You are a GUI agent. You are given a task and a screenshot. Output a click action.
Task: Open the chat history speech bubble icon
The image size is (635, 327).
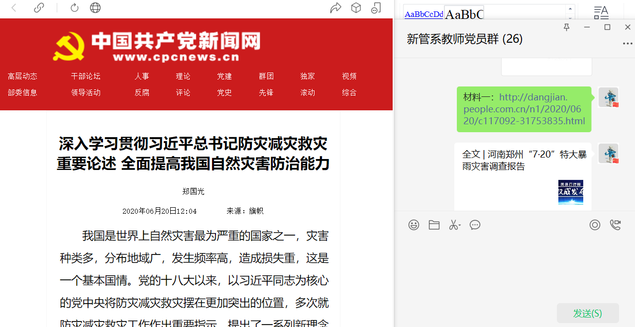coord(475,225)
